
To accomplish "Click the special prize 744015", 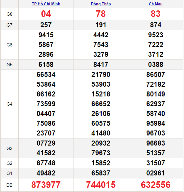I will coord(101,185).
